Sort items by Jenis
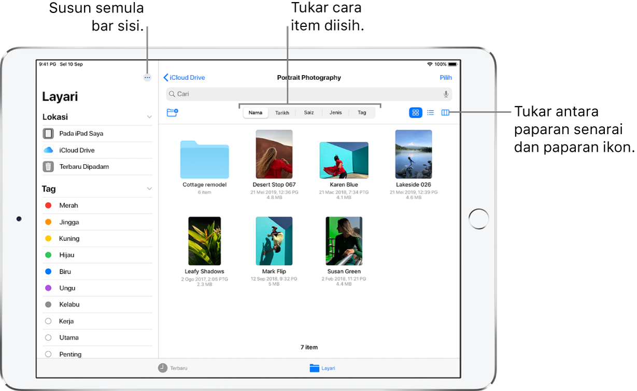Viewport: 637px width, 391px height. pos(335,112)
